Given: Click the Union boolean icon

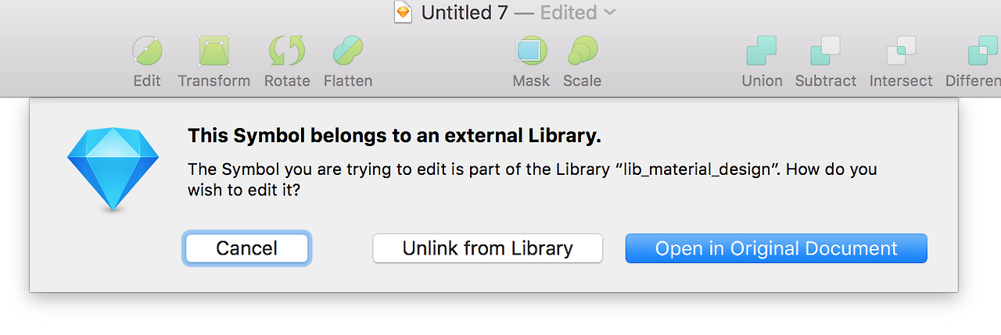Looking at the screenshot, I should click(762, 52).
